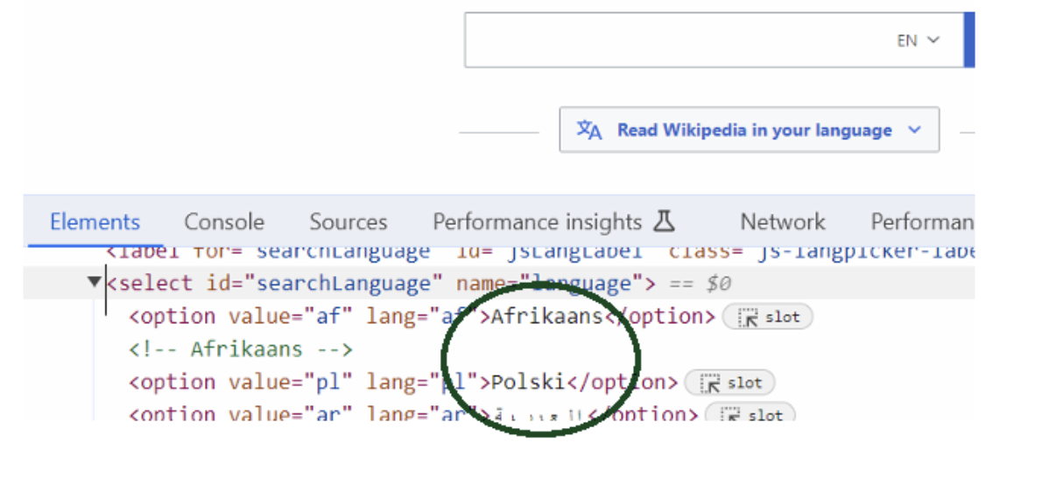Collapse the select searchLanguage node

pyautogui.click(x=95, y=282)
